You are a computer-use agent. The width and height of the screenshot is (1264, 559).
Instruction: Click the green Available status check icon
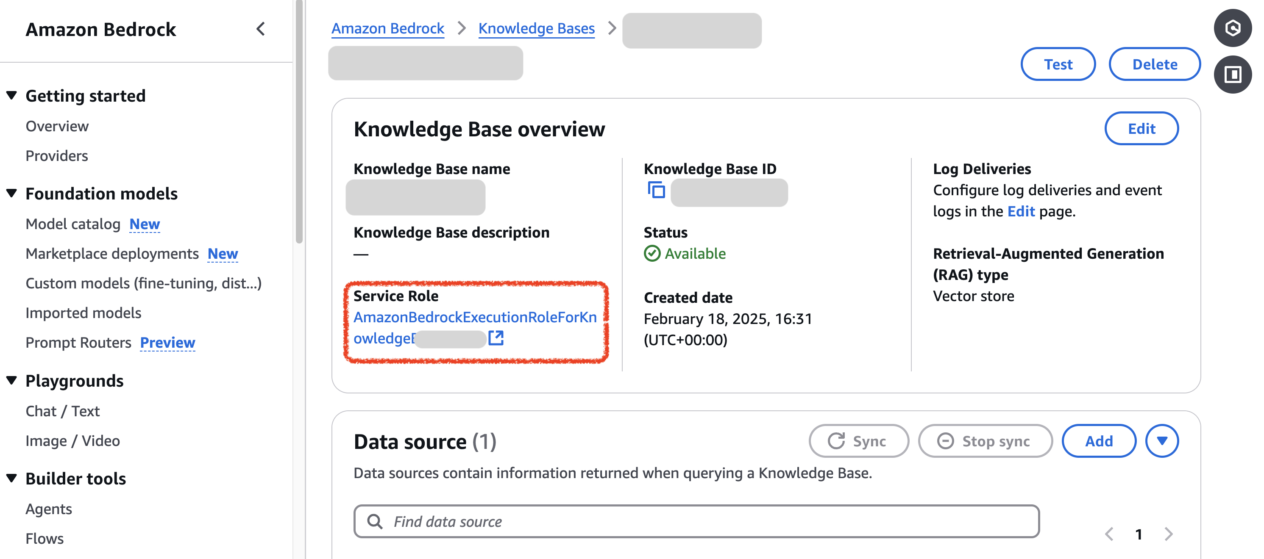coord(651,254)
